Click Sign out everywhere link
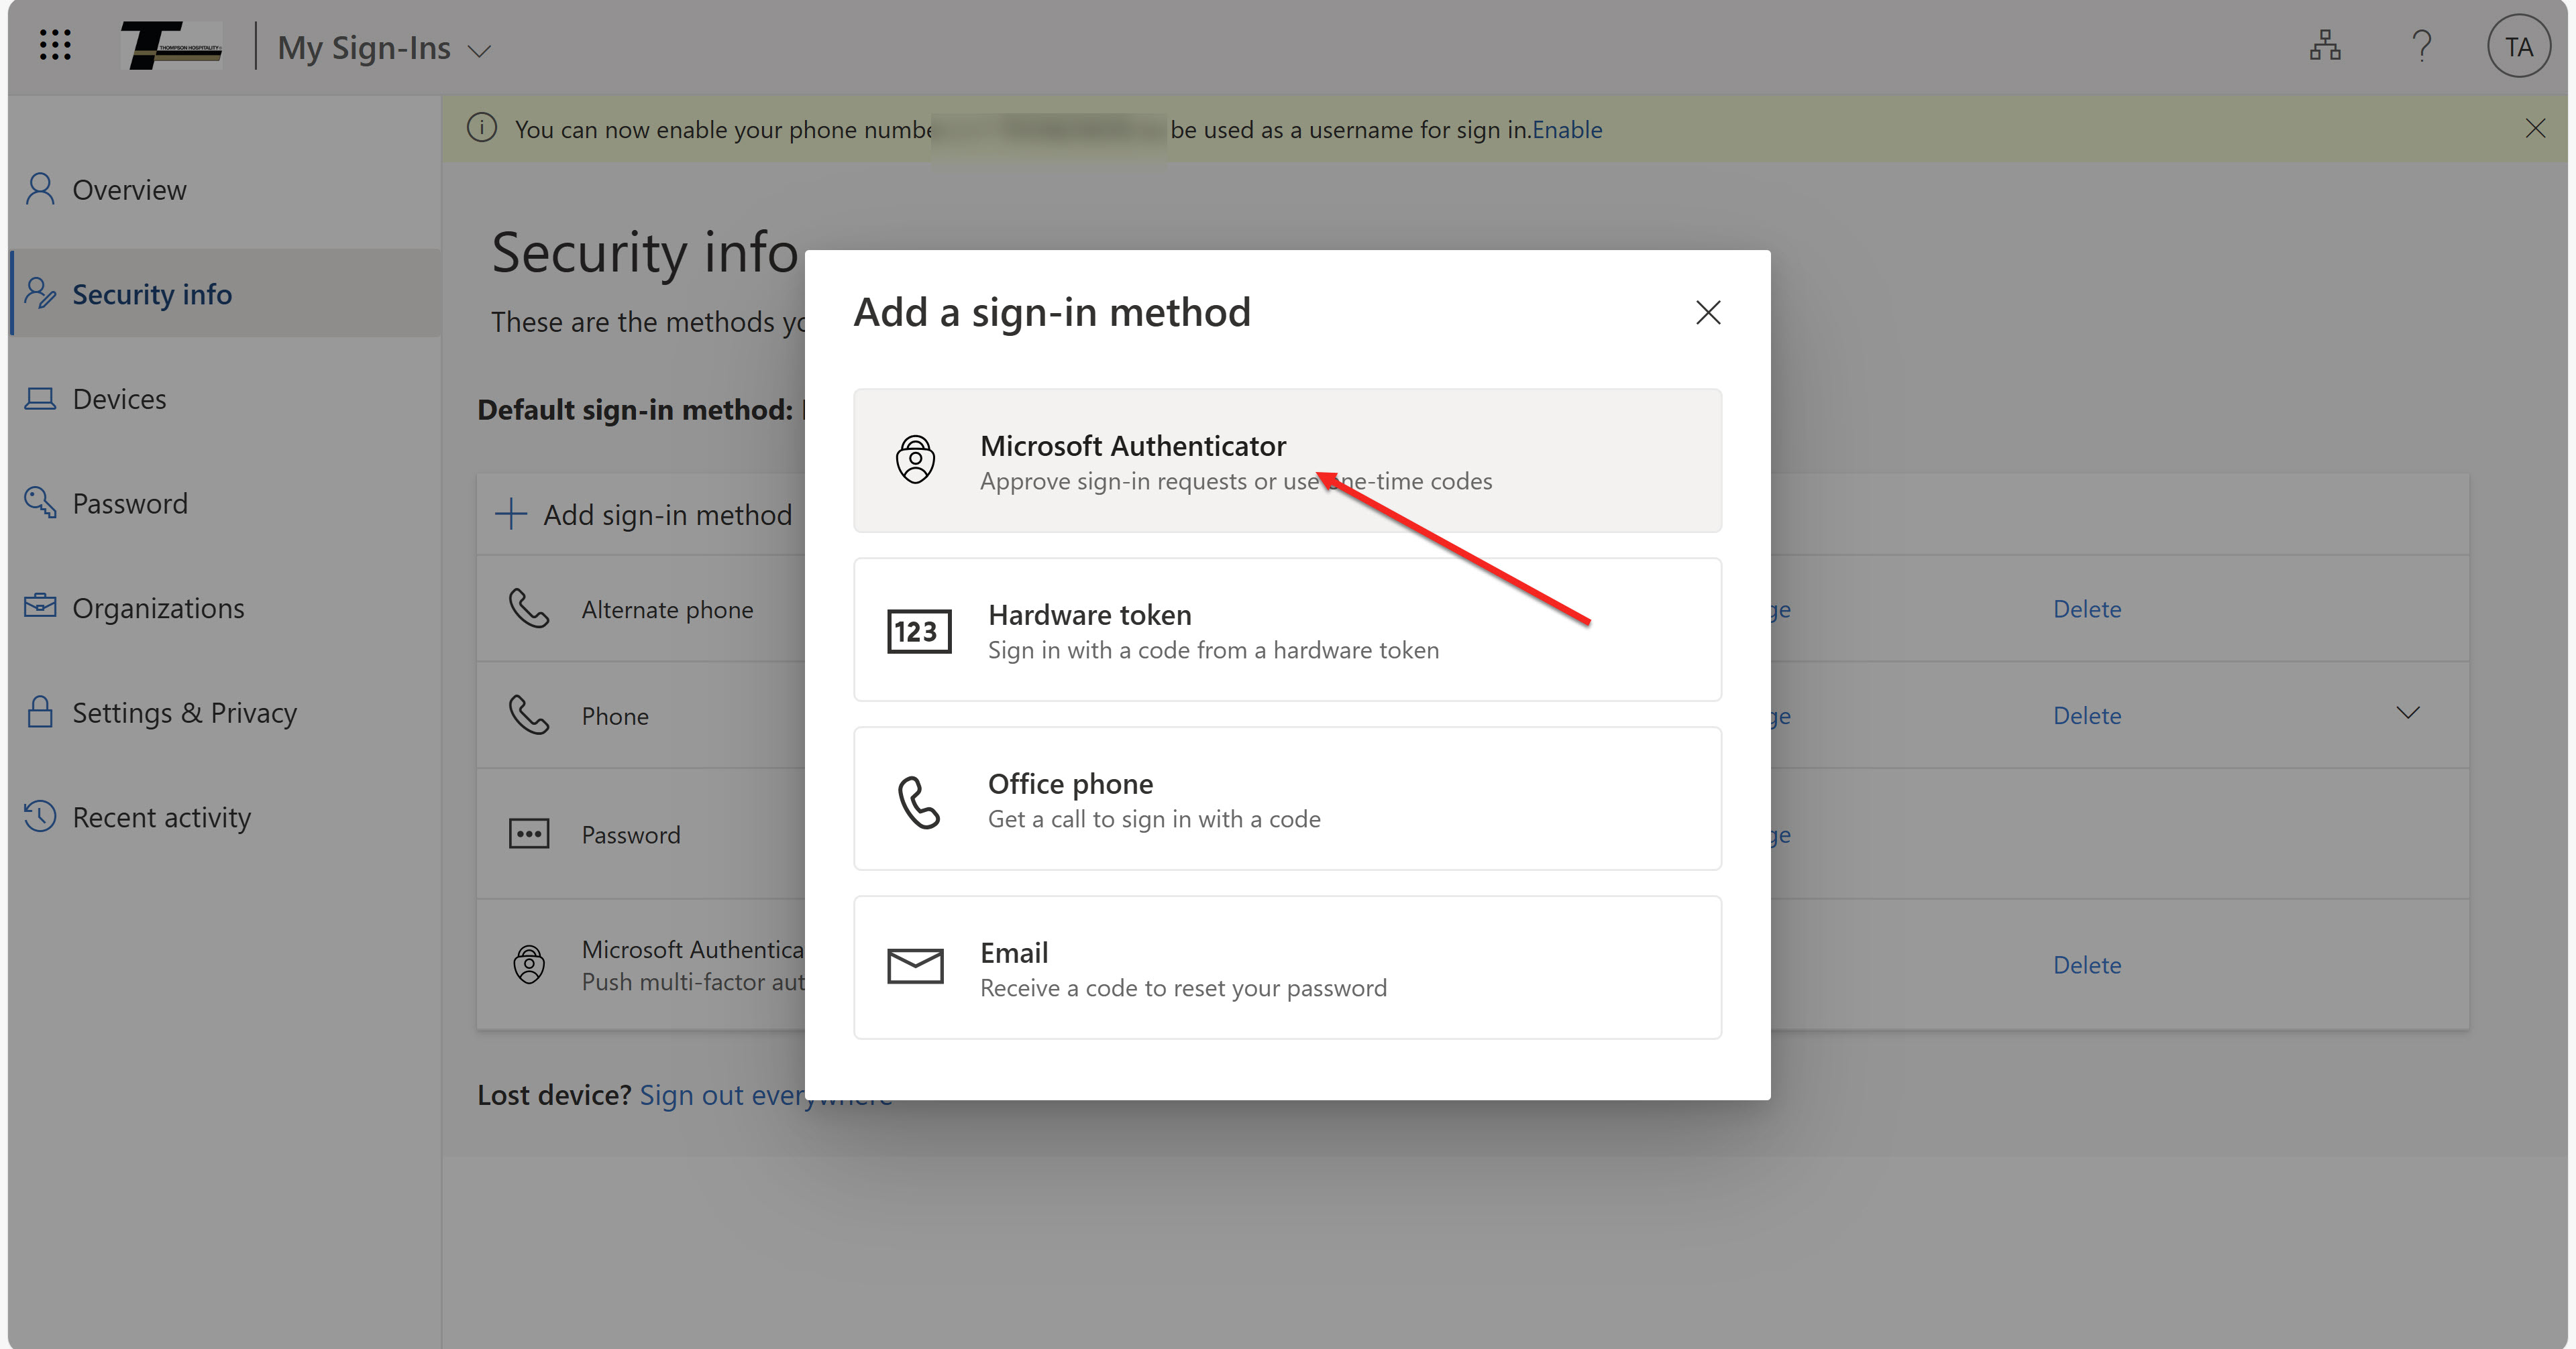This screenshot has height=1349, width=2576. click(766, 1095)
